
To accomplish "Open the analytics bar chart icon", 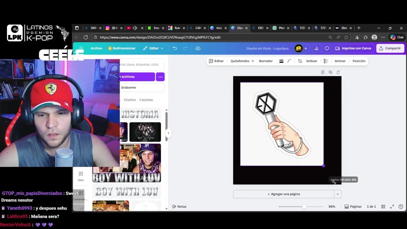I will [x=316, y=48].
